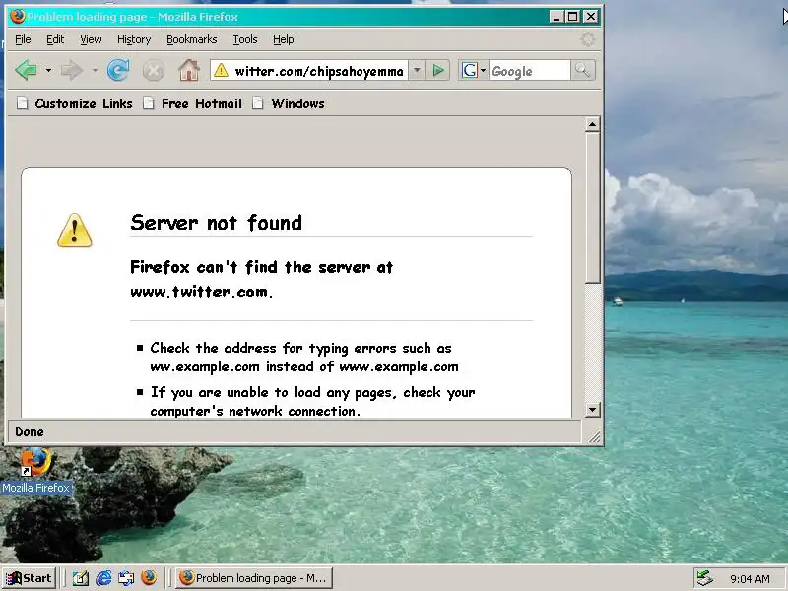
Task: Open the History menu
Action: click(134, 39)
